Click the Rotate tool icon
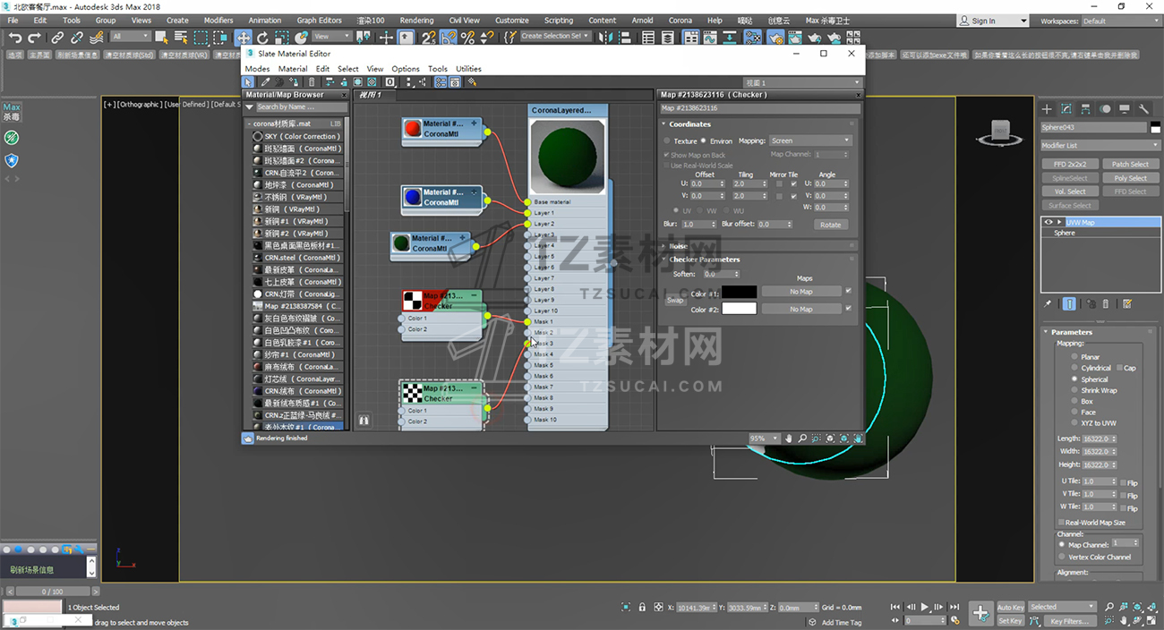This screenshot has width=1164, height=630. (262, 38)
